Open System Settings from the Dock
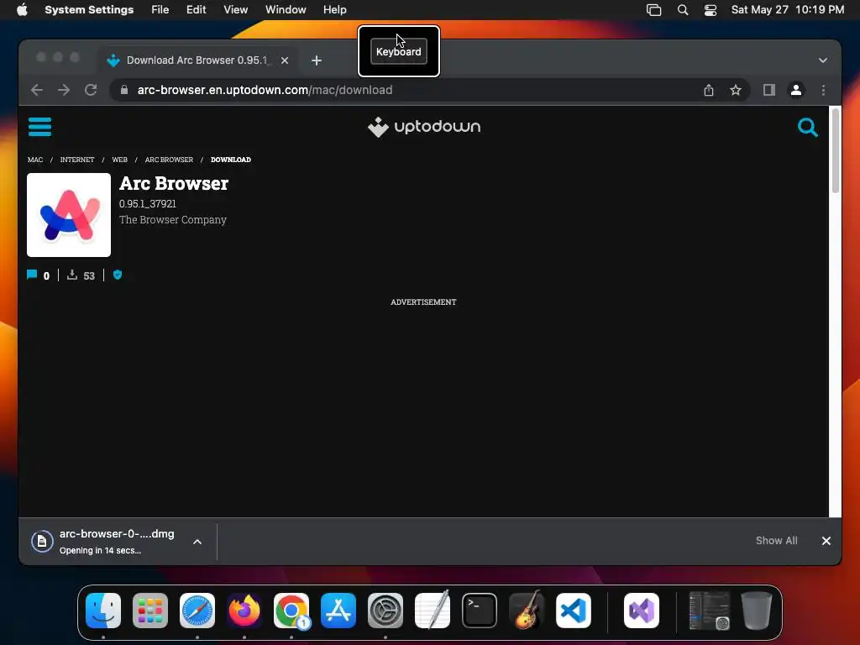 (385, 611)
